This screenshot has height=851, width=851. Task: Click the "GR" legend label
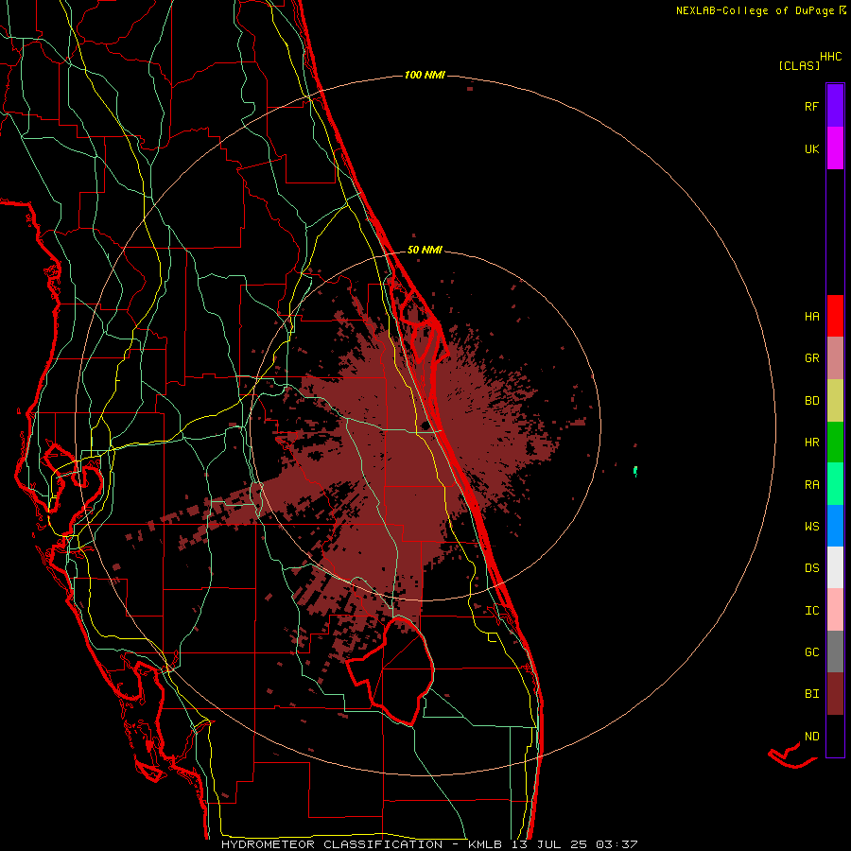coord(811,358)
